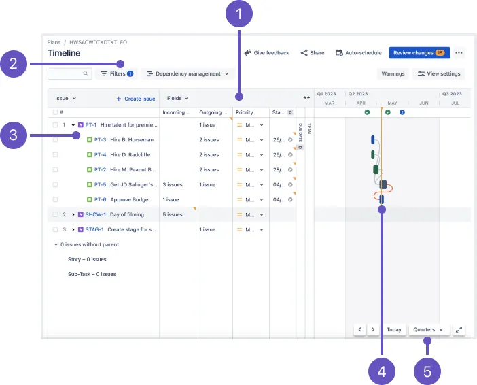Tick the checkbox for PT-6 row
This screenshot has height=385, width=477.
[x=55, y=199]
